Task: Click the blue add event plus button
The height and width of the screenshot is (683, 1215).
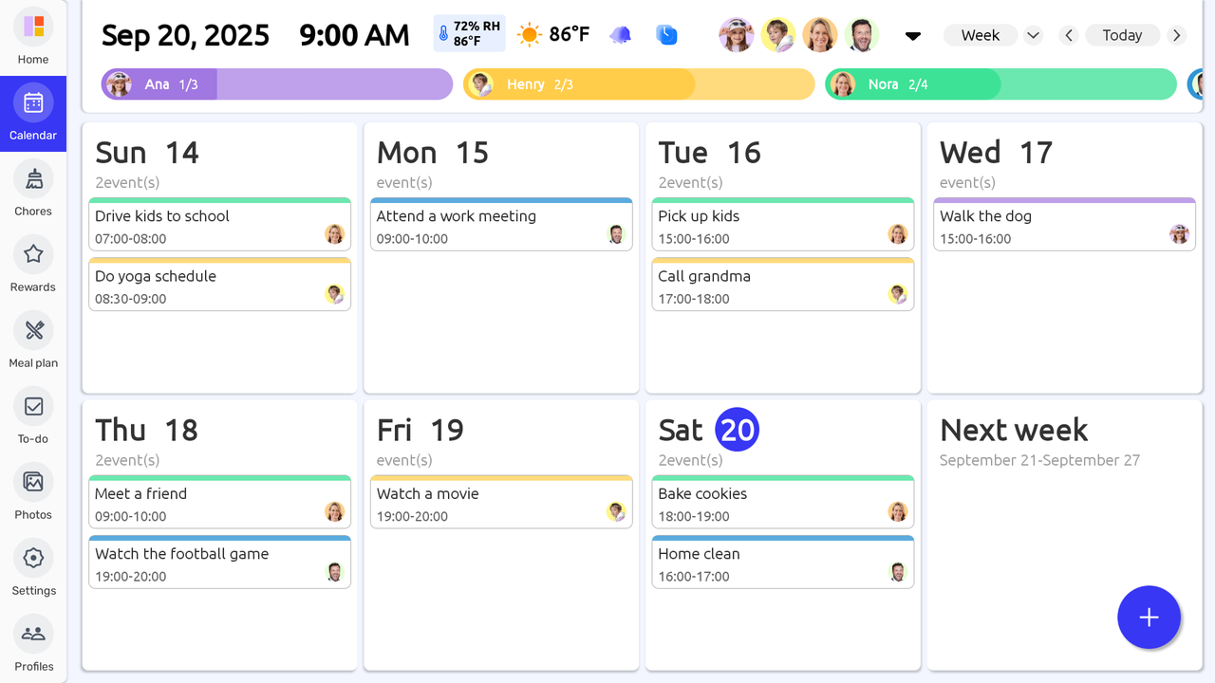Action: [x=1149, y=618]
